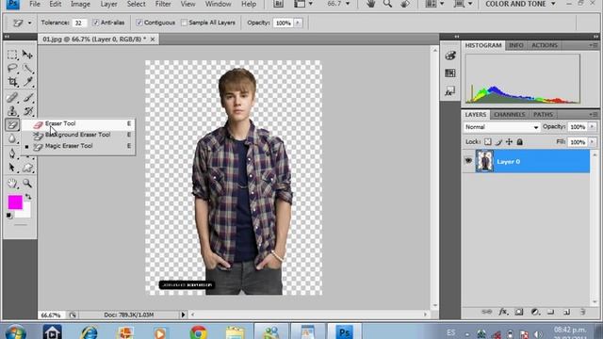Viewport: 603px width, 339px height.
Task: Open the Fill slider arrow
Action: (x=593, y=142)
